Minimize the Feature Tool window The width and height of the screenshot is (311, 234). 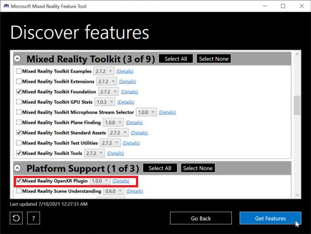point(265,6)
